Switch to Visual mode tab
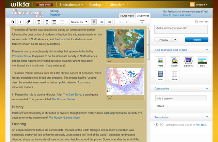The width and height of the screenshot is (218, 142). coord(143,16)
